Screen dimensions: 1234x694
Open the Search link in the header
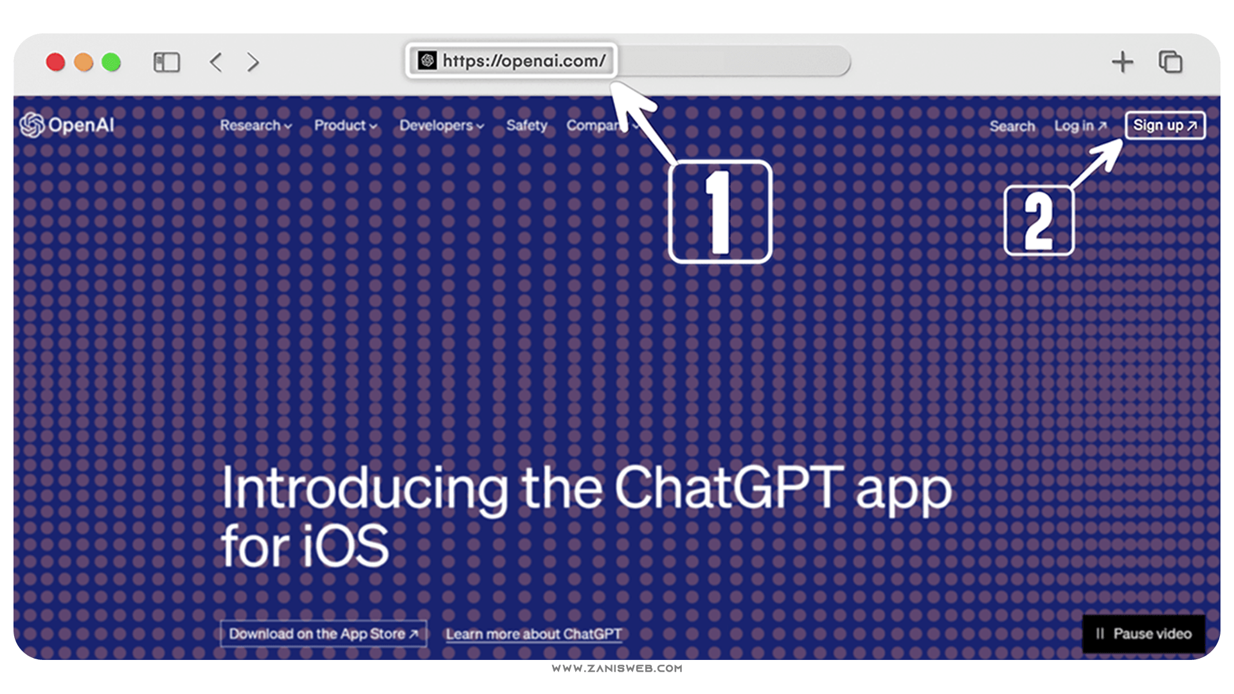[x=1012, y=126]
